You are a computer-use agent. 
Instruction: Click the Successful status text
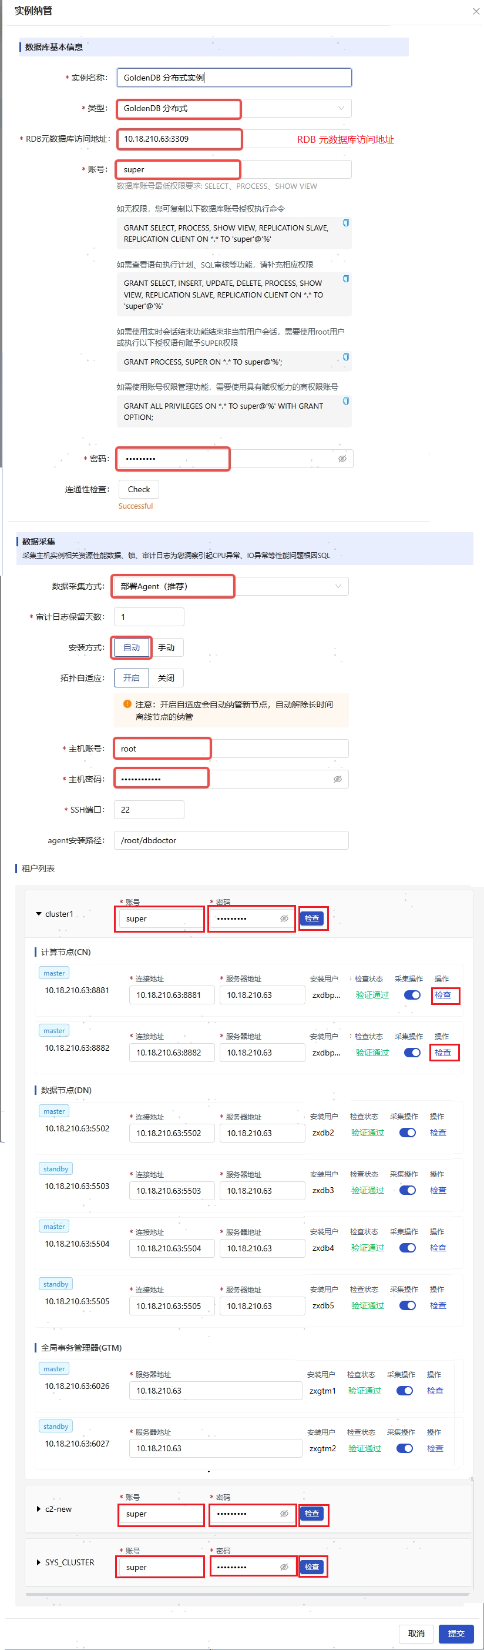(136, 506)
